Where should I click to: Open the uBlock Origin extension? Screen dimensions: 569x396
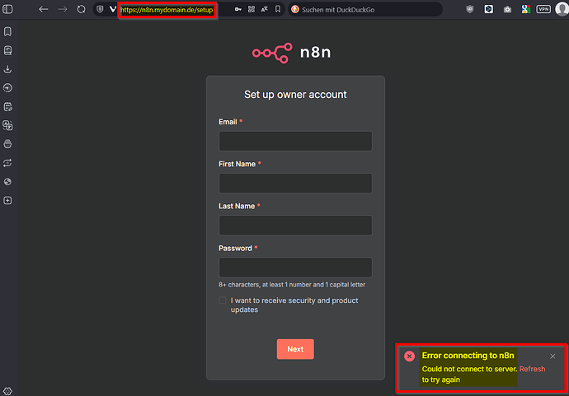470,9
